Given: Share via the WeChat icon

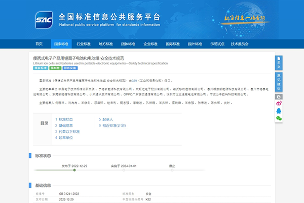Looking at the screenshot, I should [x=278, y=118].
